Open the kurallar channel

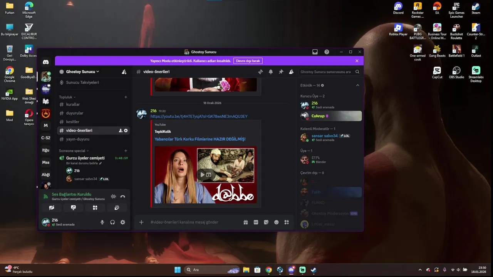click(93, 105)
